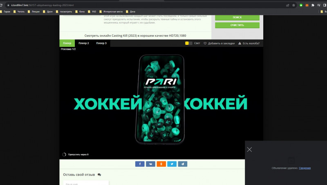
Task: Toggle the browser side panel icon
Action: tap(325, 5)
